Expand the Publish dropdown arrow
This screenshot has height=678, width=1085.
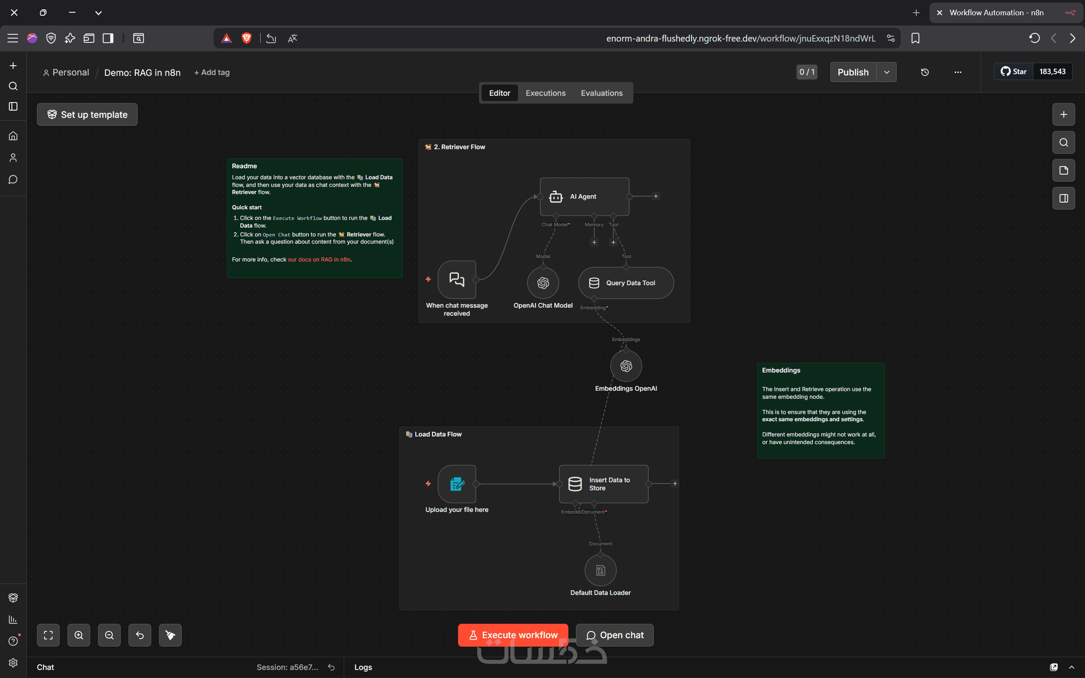click(886, 72)
